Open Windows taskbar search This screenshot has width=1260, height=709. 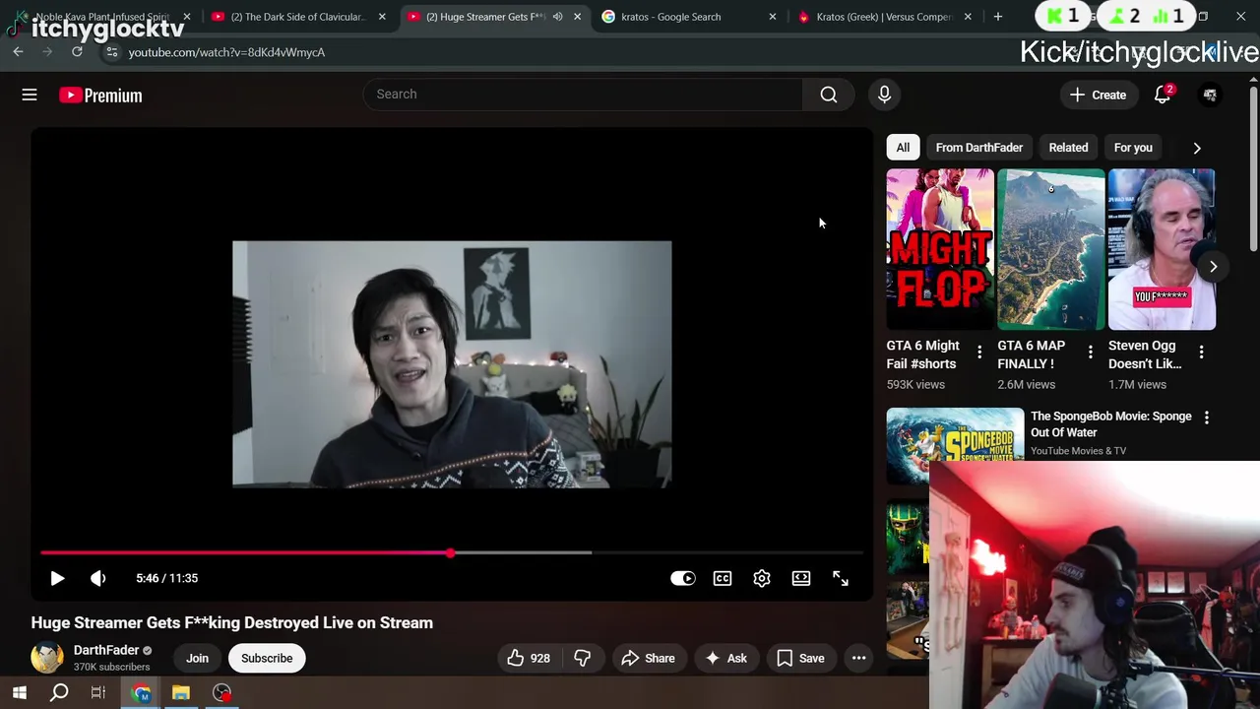pyautogui.click(x=59, y=693)
